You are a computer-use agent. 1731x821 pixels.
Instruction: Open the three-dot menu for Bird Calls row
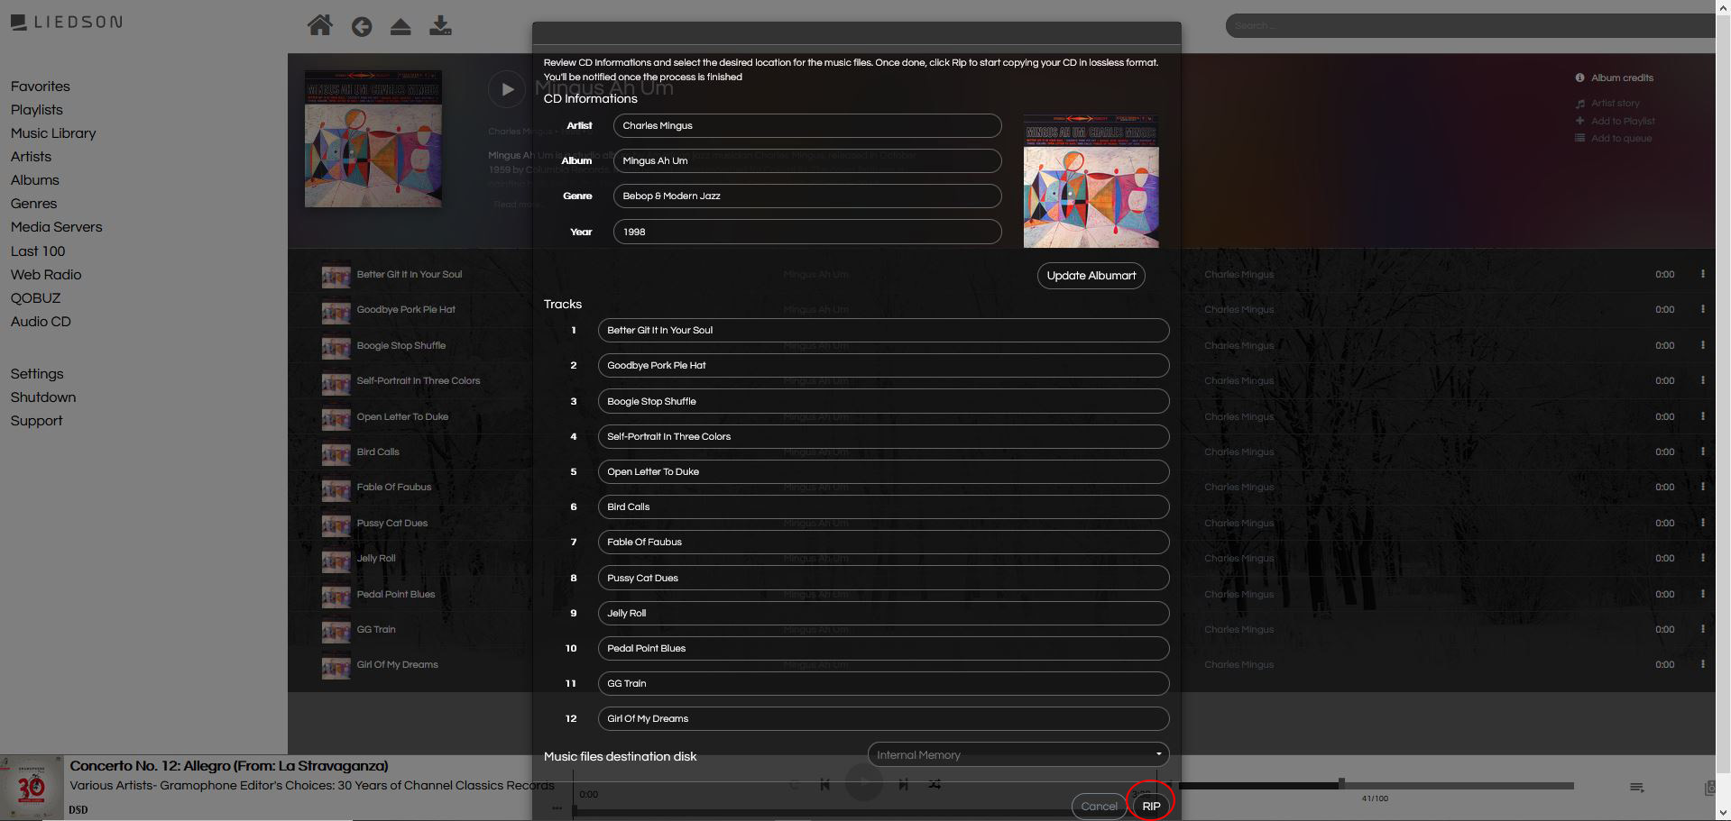tap(1702, 452)
